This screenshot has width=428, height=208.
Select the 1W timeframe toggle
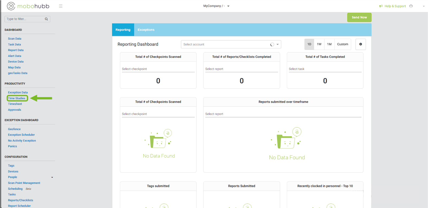tap(319, 44)
